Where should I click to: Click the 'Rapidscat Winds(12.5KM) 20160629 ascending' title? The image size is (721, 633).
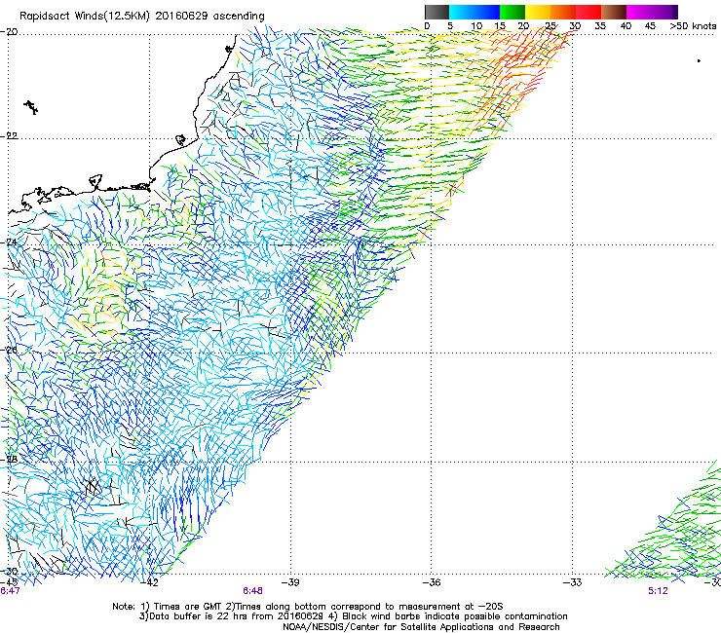[x=142, y=17]
